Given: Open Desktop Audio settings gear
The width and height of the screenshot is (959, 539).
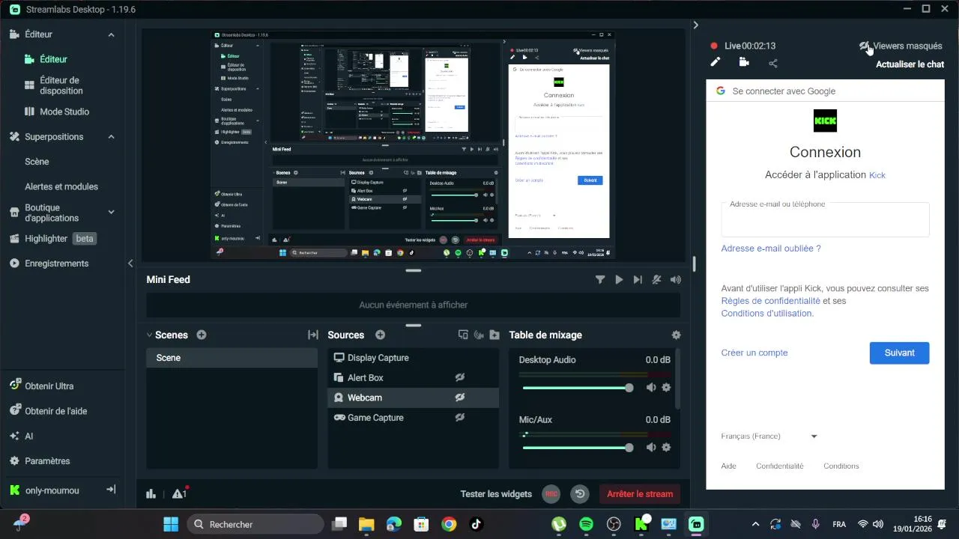Looking at the screenshot, I should pyautogui.click(x=666, y=388).
